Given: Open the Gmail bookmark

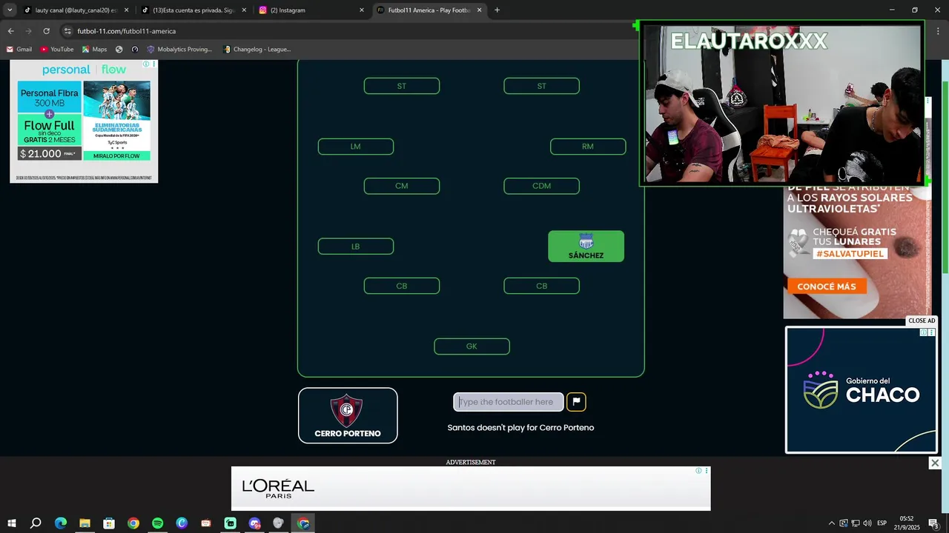Looking at the screenshot, I should point(19,50).
